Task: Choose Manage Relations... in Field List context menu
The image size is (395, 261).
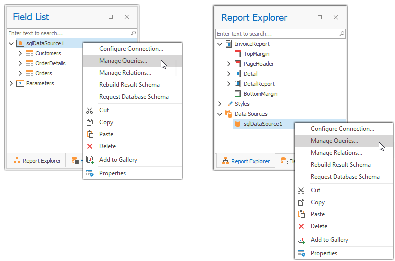Action: [125, 73]
